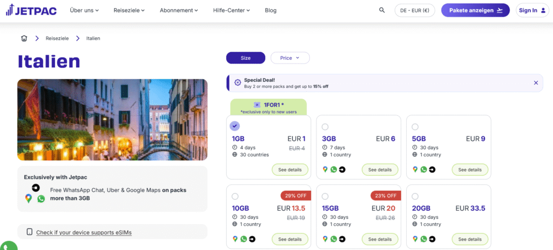Open the Blog page
The height and width of the screenshot is (250, 553).
(271, 10)
